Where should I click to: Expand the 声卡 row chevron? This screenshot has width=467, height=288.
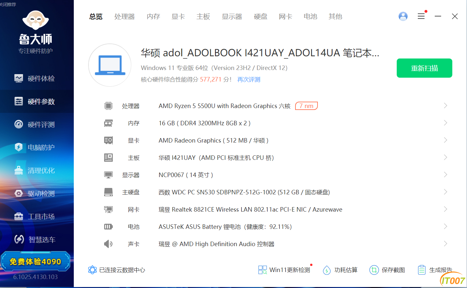pyautogui.click(x=446, y=244)
